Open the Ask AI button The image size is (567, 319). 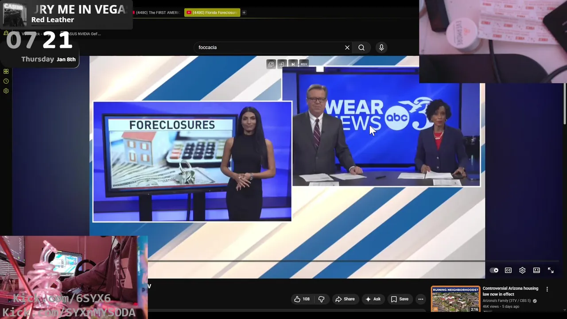pyautogui.click(x=373, y=299)
